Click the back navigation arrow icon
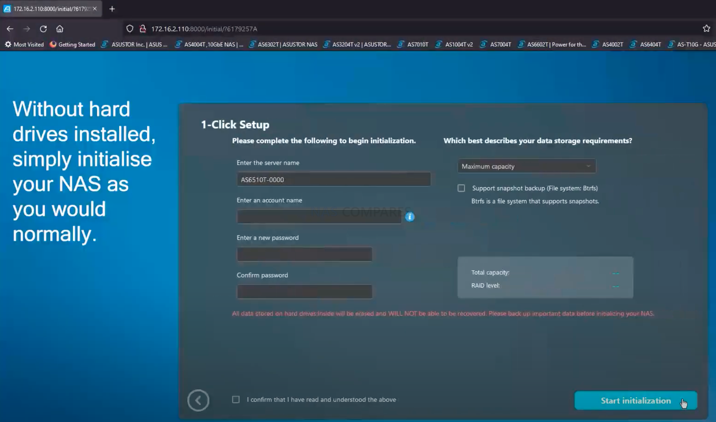The image size is (716, 422). (198, 399)
